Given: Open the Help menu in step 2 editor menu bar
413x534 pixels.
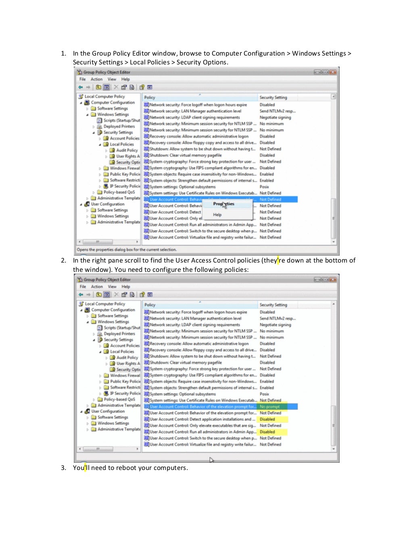Looking at the screenshot, I should [126, 287].
